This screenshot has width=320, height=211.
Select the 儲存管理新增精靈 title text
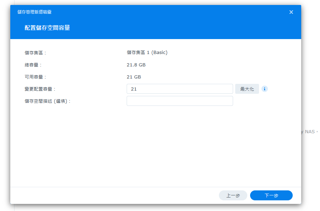34,12
